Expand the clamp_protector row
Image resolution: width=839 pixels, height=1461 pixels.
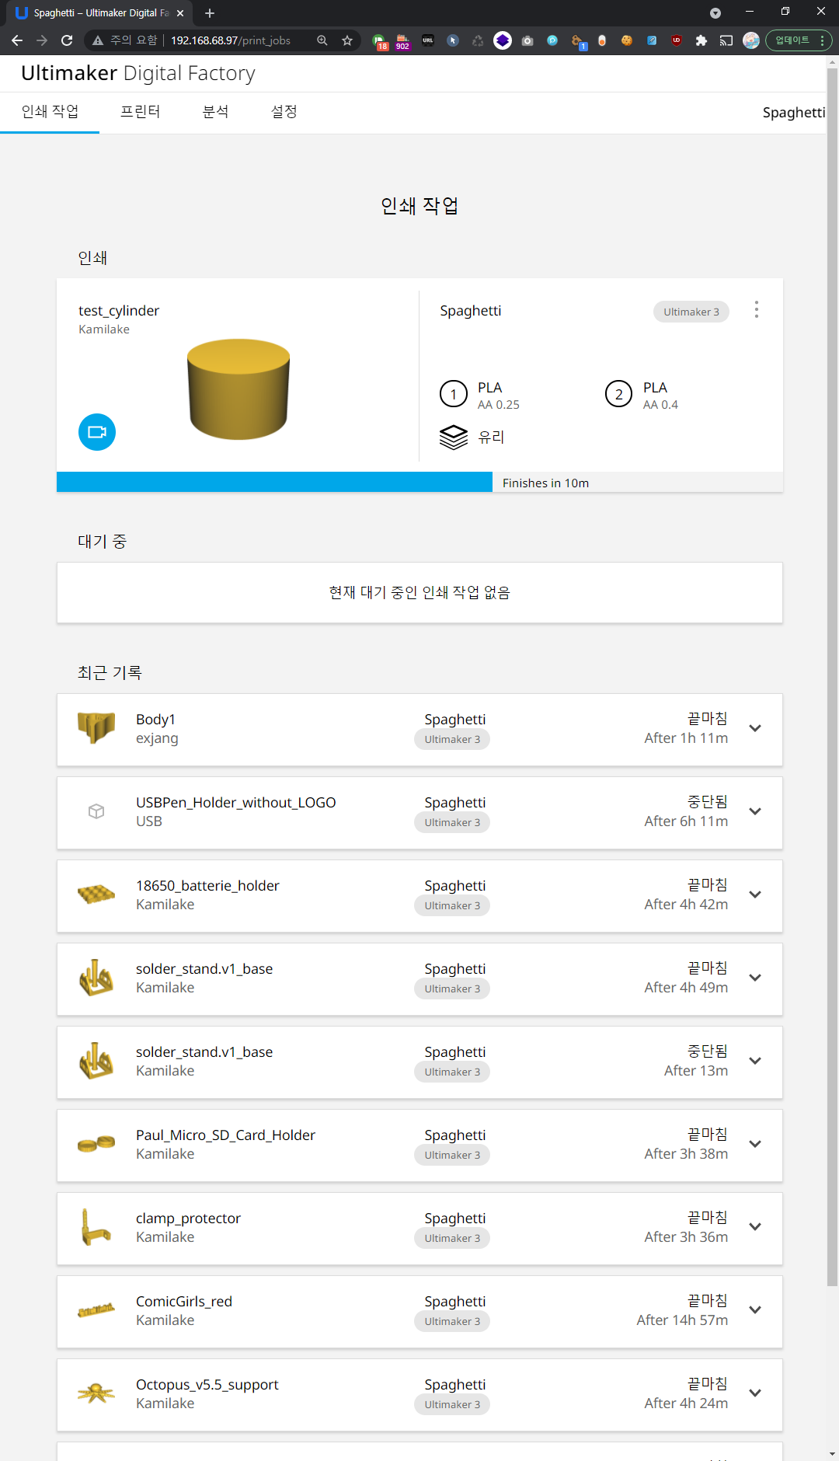pyautogui.click(x=754, y=1227)
